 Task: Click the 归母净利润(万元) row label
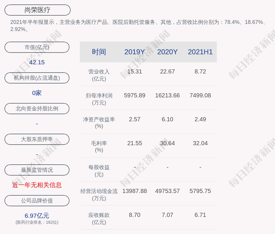99,99
